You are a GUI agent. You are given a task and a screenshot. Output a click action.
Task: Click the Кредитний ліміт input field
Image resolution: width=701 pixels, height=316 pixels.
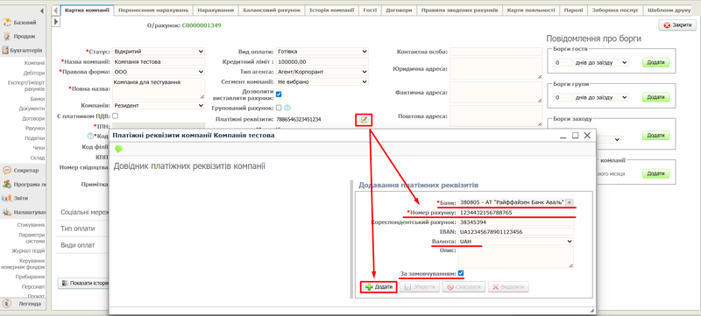click(322, 61)
